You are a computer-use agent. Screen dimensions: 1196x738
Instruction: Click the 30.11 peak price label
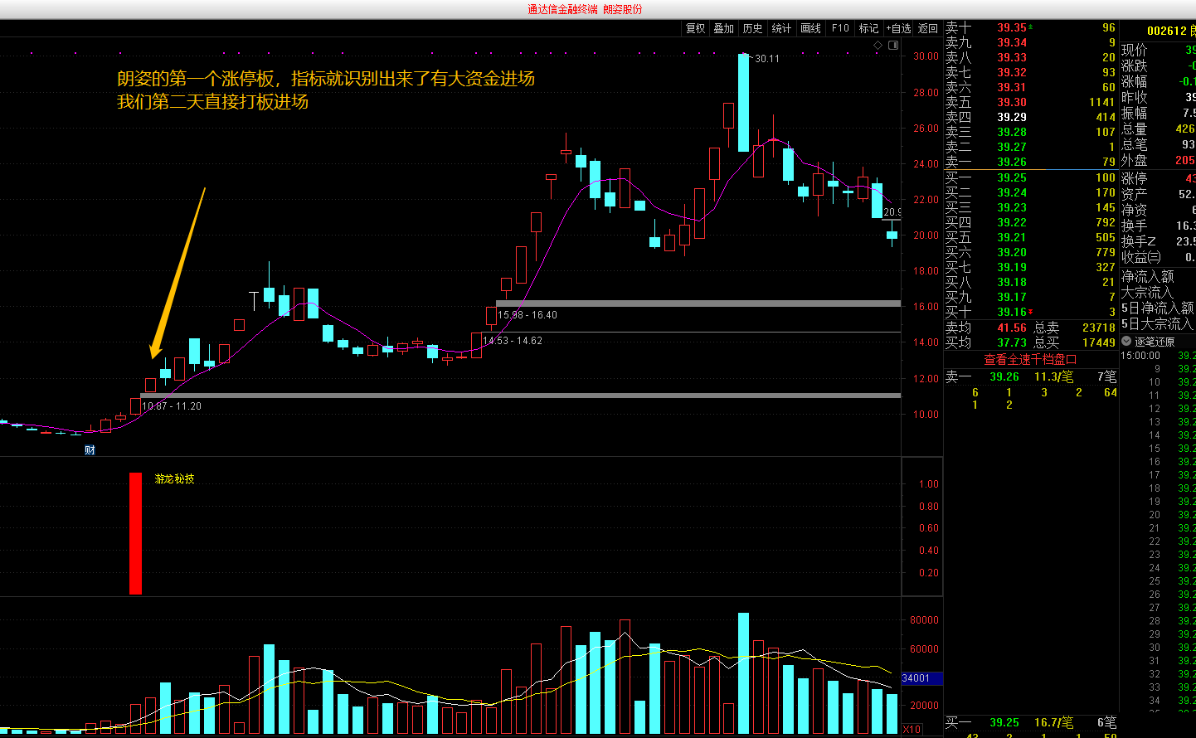point(767,59)
